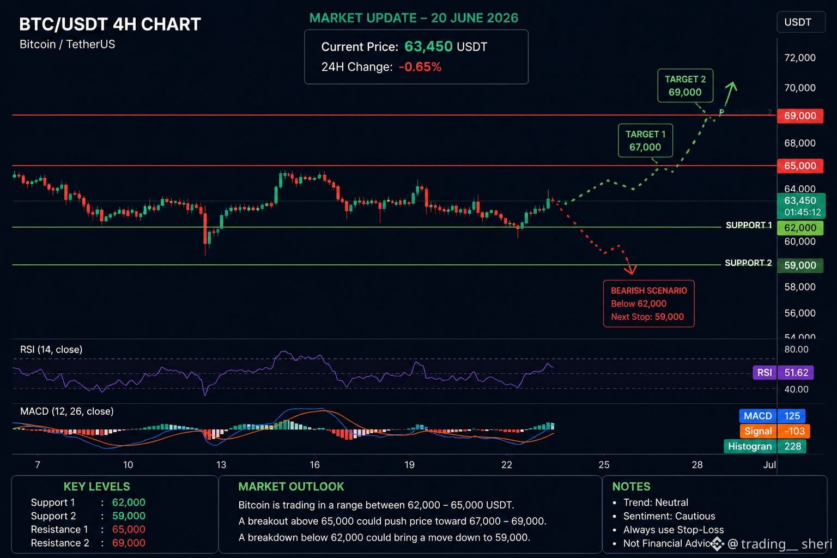Select date 25 on the time axis
837x558 pixels.
(x=604, y=465)
